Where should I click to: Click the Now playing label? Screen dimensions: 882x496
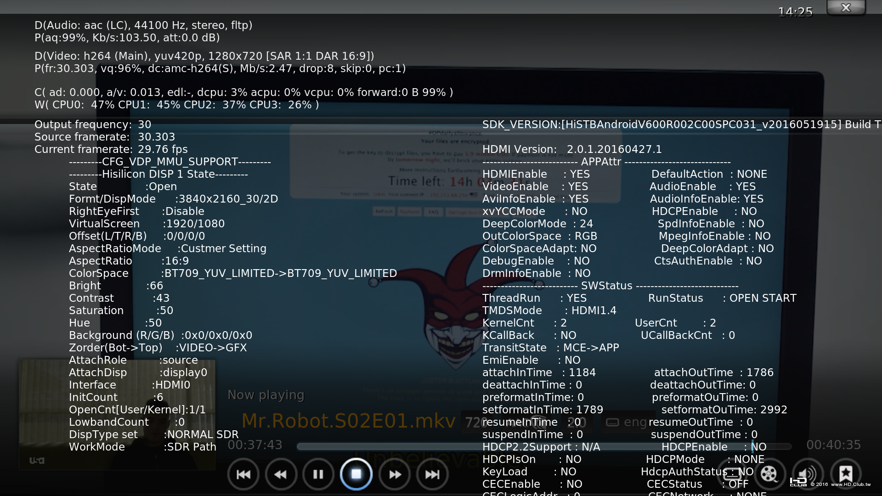[x=266, y=395]
